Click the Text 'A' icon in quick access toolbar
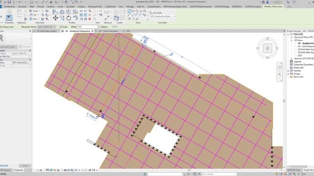 pos(51,2)
